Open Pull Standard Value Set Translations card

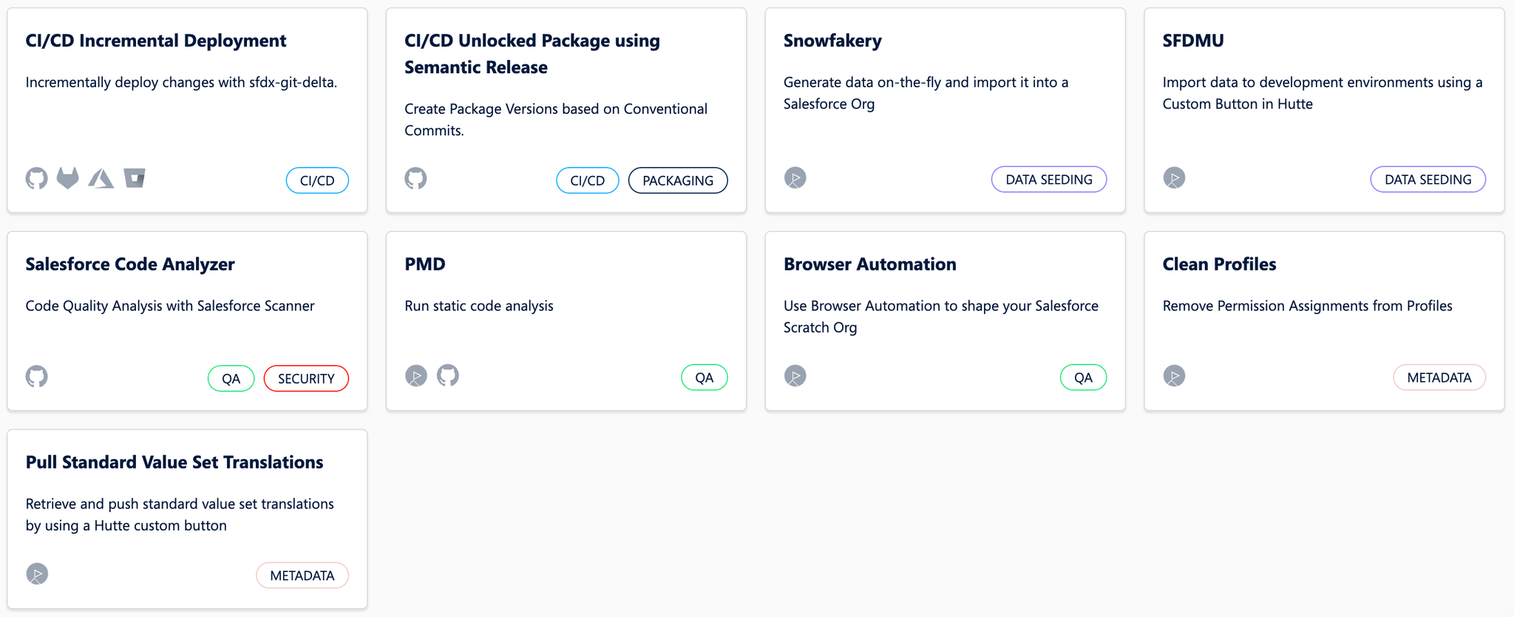pyautogui.click(x=174, y=463)
